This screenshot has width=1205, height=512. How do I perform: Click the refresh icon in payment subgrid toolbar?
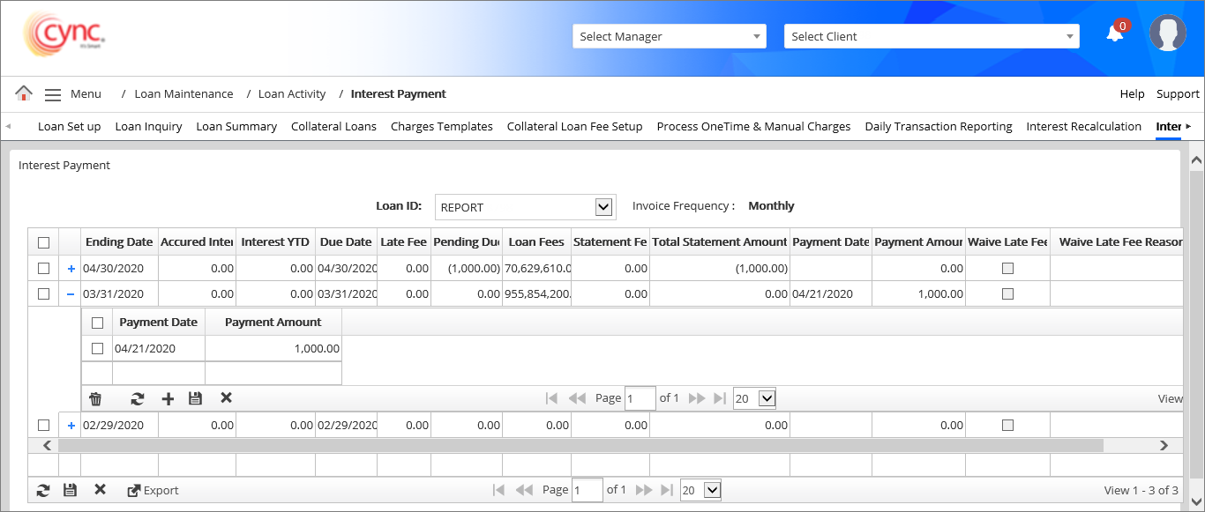(138, 398)
